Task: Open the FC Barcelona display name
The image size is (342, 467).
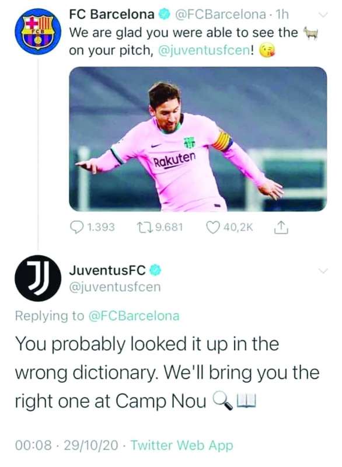Action: [x=112, y=14]
